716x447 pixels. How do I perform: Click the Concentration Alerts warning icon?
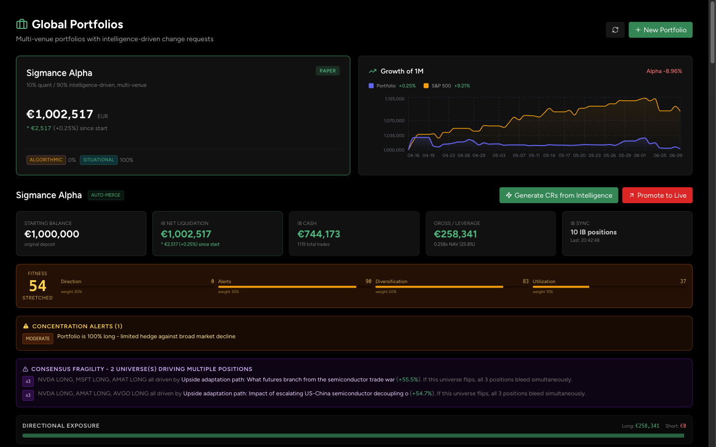coord(26,326)
